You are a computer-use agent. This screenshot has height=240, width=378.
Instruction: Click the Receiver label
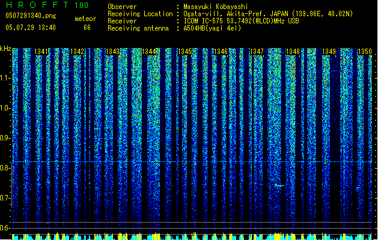pos(122,21)
